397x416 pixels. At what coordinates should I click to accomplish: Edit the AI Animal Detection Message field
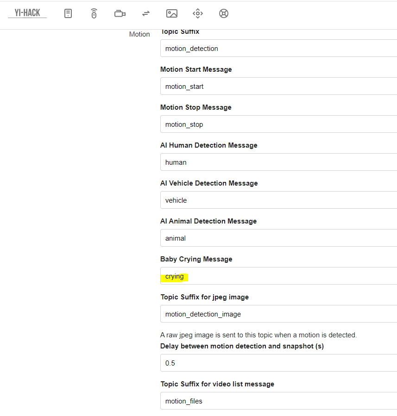point(278,238)
